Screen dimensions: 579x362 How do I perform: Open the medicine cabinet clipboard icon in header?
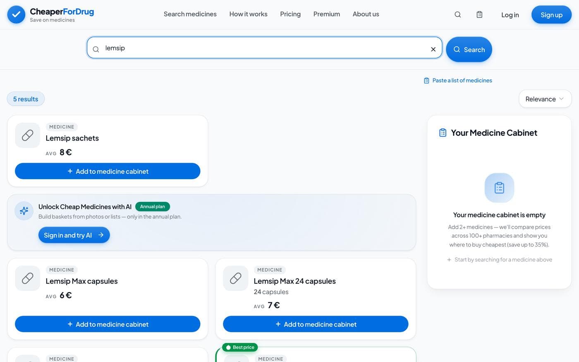click(479, 14)
